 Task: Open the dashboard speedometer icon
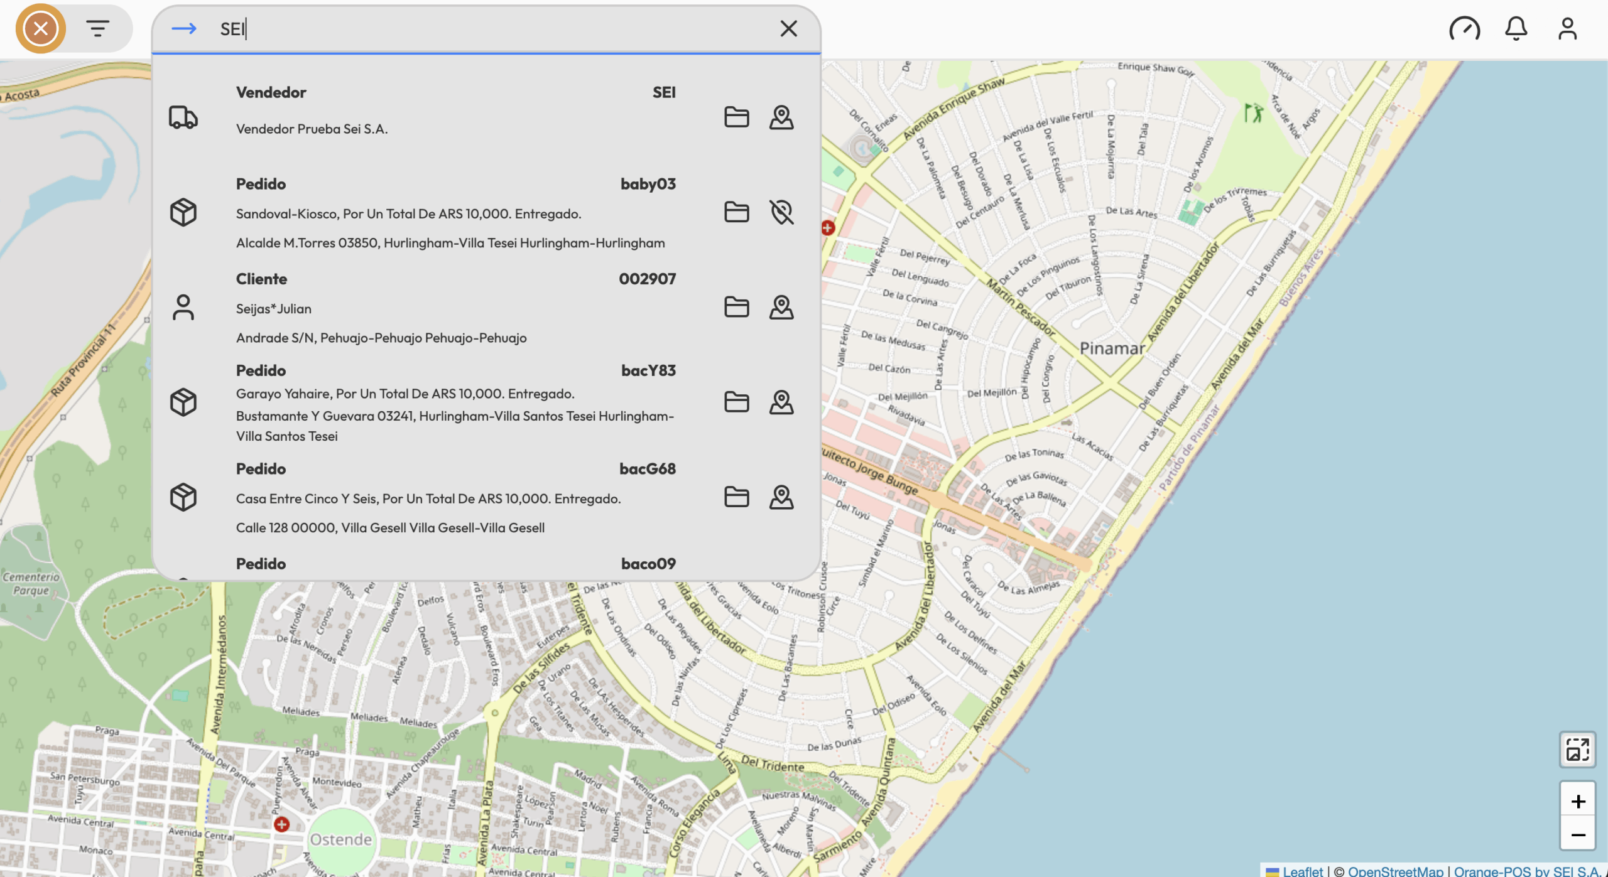(x=1464, y=28)
